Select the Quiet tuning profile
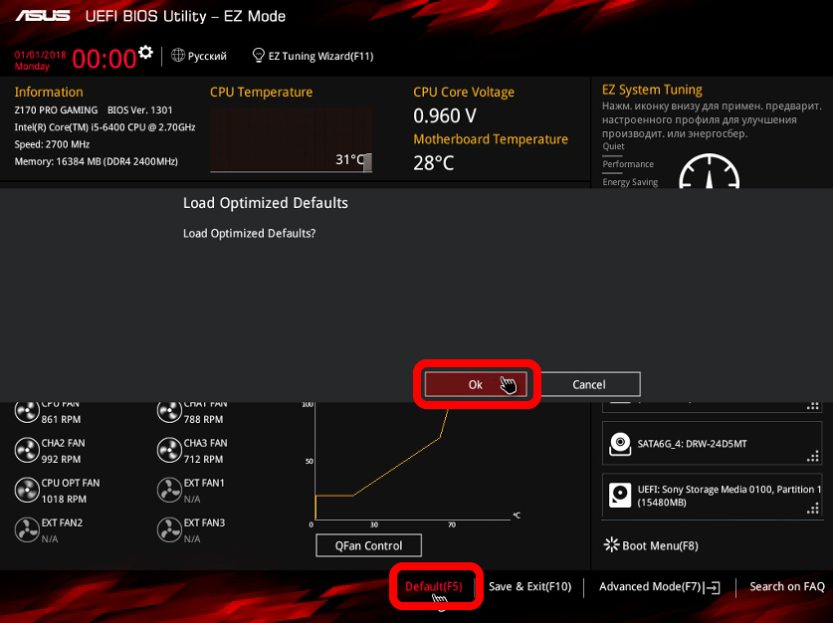 tap(613, 146)
